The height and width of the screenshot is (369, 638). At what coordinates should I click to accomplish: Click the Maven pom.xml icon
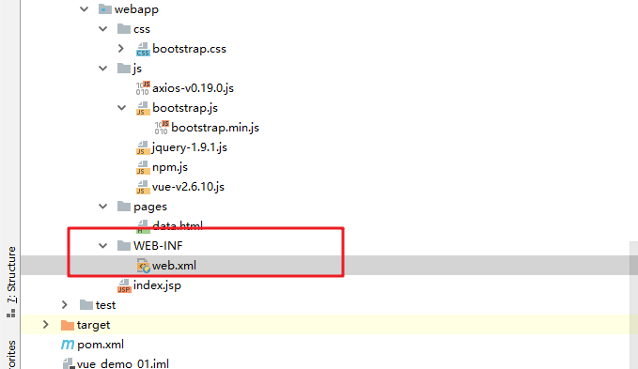click(68, 345)
